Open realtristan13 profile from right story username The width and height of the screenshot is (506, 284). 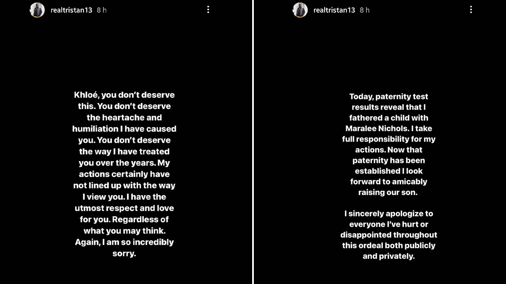pyautogui.click(x=334, y=10)
